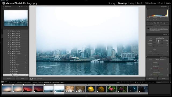
Task: Toggle the filmstrip filter switch
Action: tap(170, 82)
